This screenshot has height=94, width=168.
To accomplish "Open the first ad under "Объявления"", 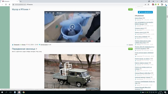I will pyautogui.click(x=139, y=18).
